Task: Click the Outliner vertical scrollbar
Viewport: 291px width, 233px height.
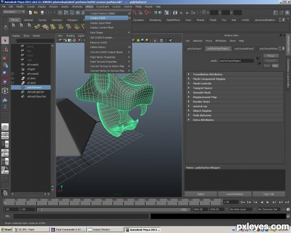Action: pos(53,118)
